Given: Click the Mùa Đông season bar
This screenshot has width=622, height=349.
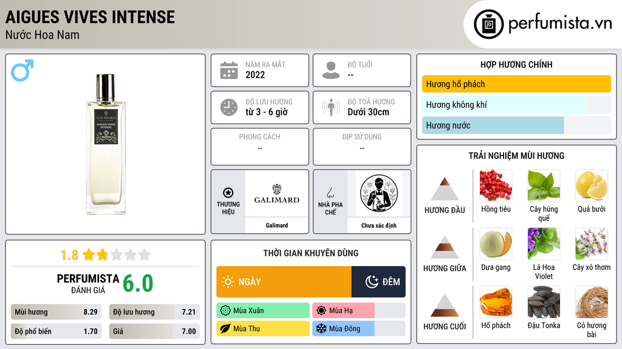Looking at the screenshot, I should (358, 328).
